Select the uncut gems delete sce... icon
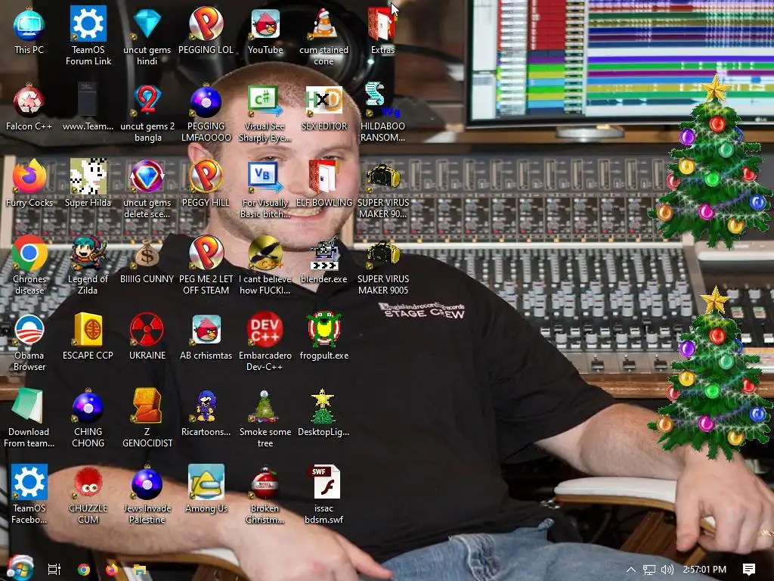 point(147,176)
